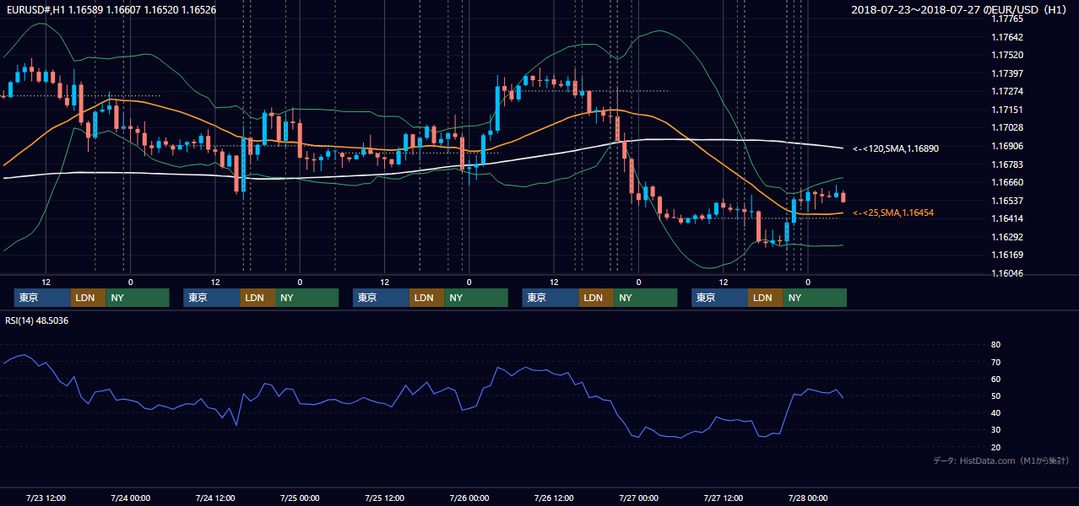This screenshot has height=506, width=1079.
Task: Click the RSI level 80 label
Action: 996,345
